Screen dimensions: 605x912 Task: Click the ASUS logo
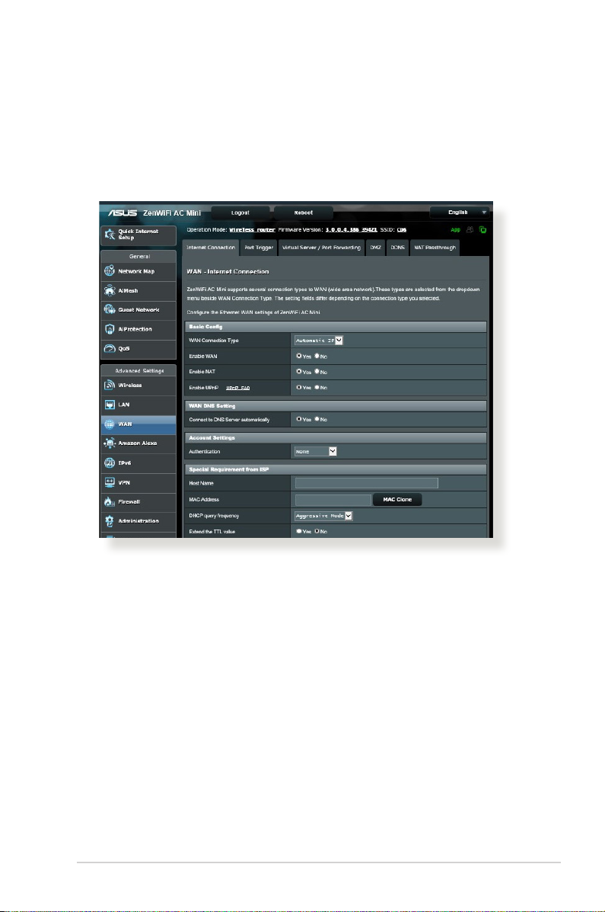(122, 213)
